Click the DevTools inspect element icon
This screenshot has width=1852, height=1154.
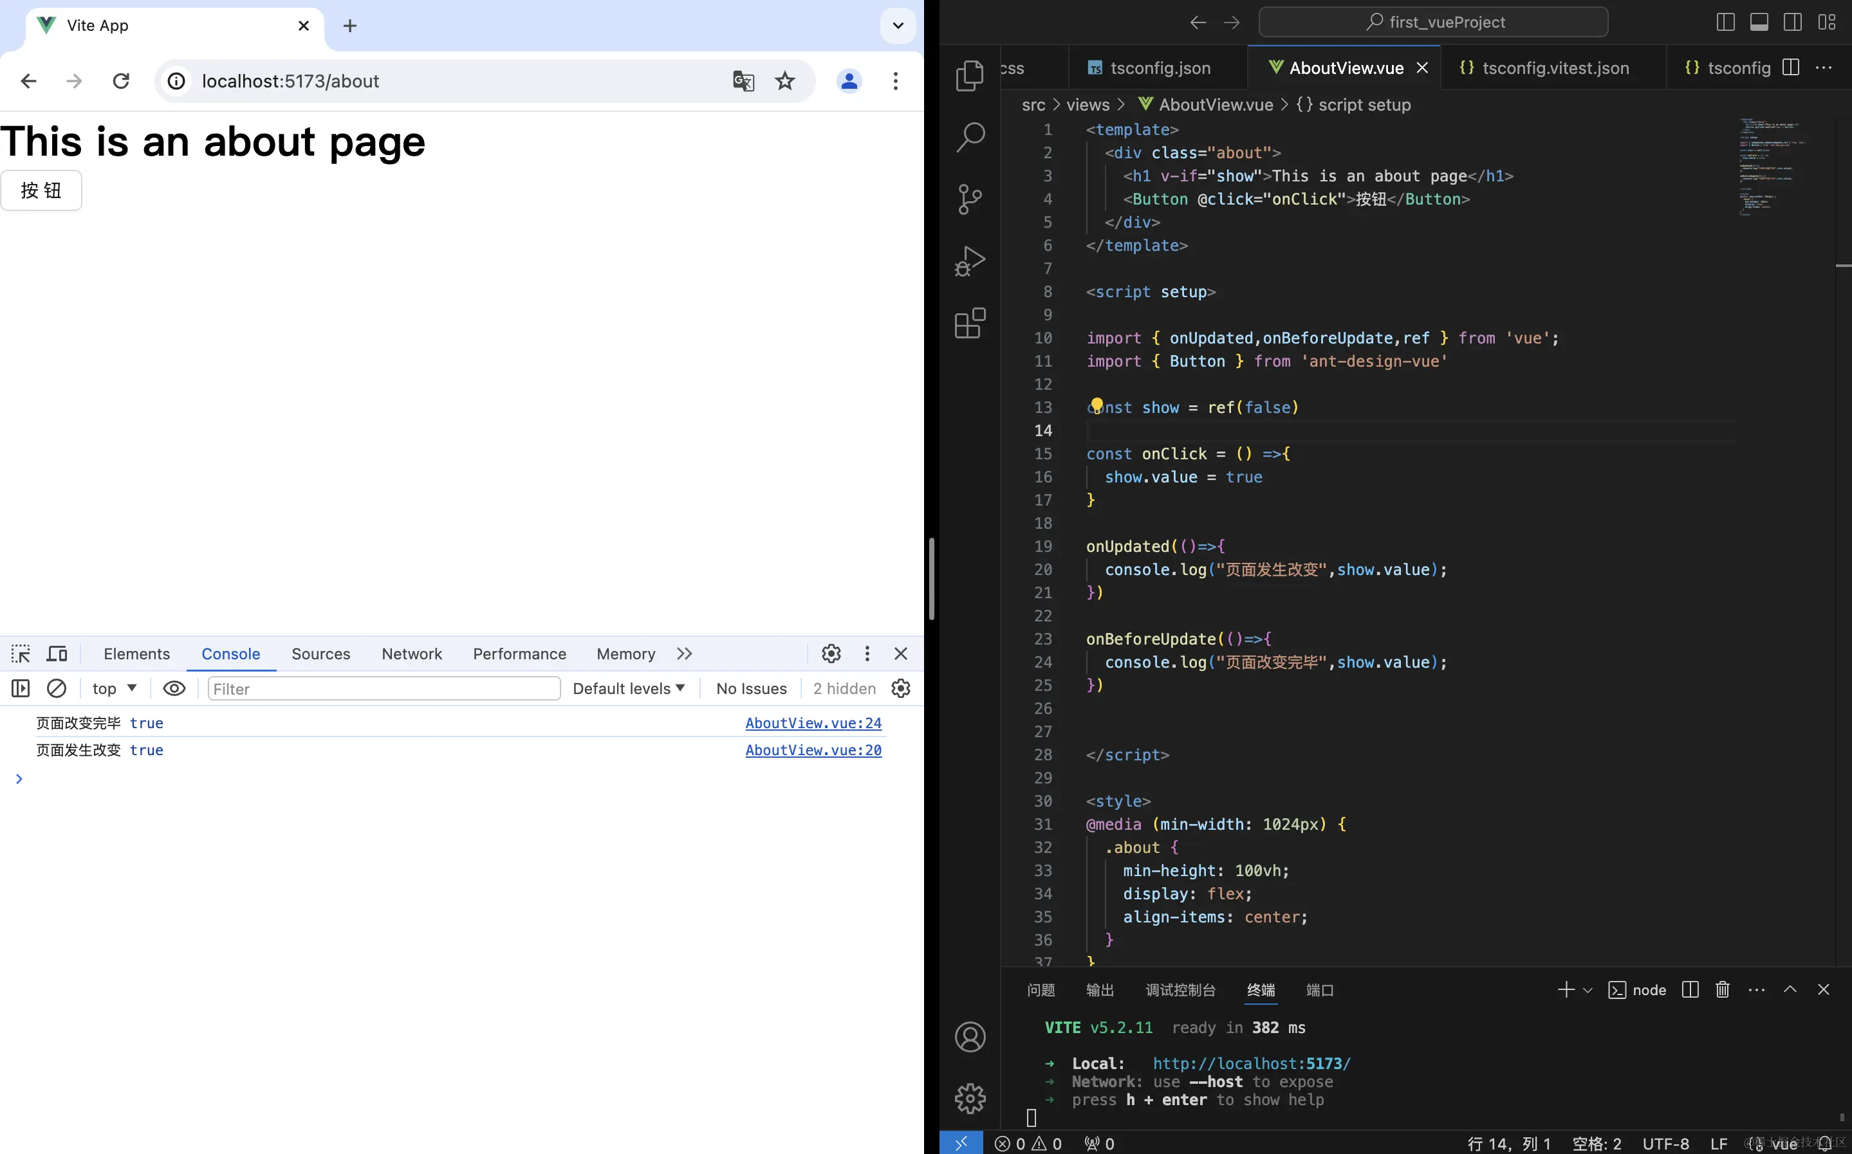click(21, 654)
